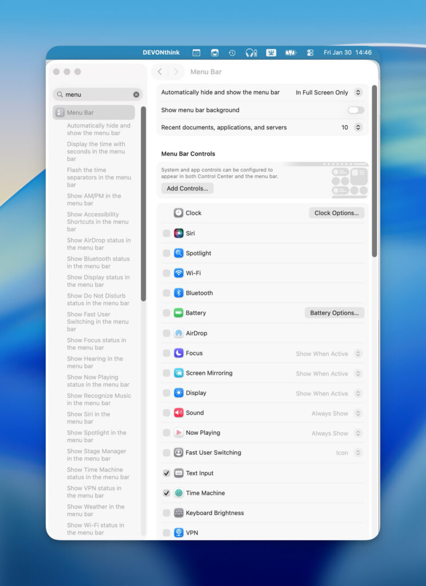This screenshot has height=586, width=426.
Task: Click the Spotlight icon in controls list
Action: point(178,253)
